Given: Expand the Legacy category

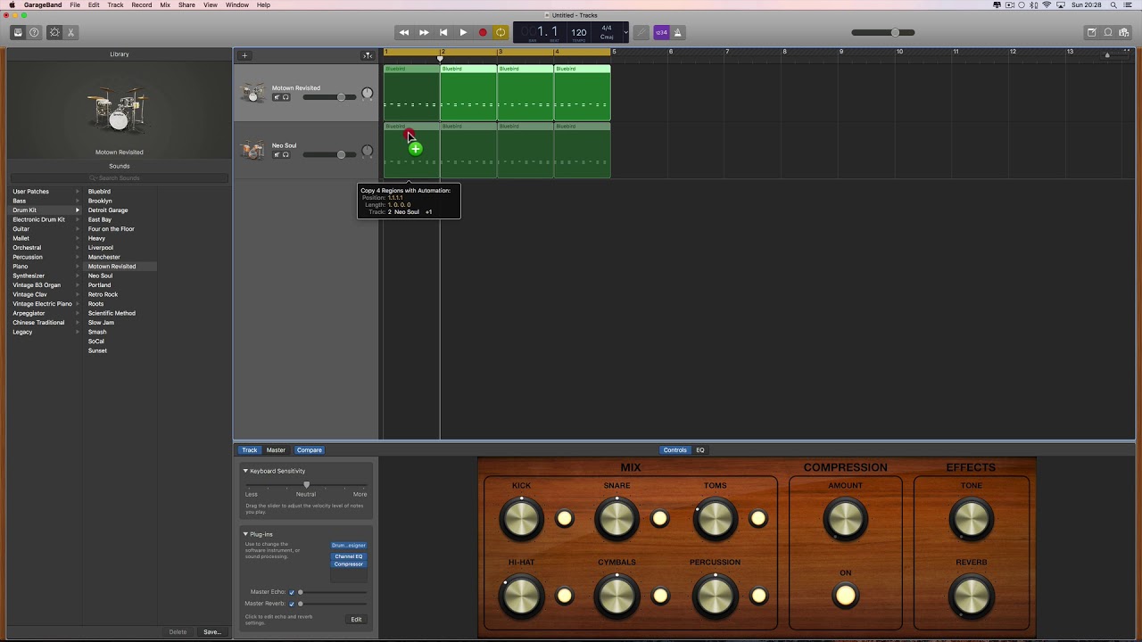Looking at the screenshot, I should [x=78, y=332].
